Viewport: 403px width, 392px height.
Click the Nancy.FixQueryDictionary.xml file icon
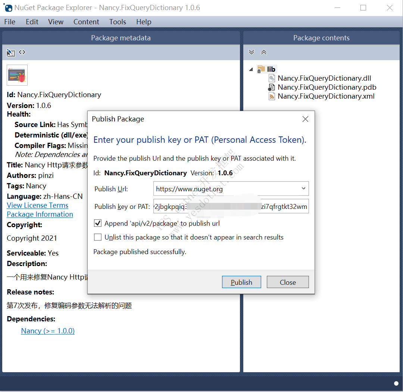click(x=272, y=96)
